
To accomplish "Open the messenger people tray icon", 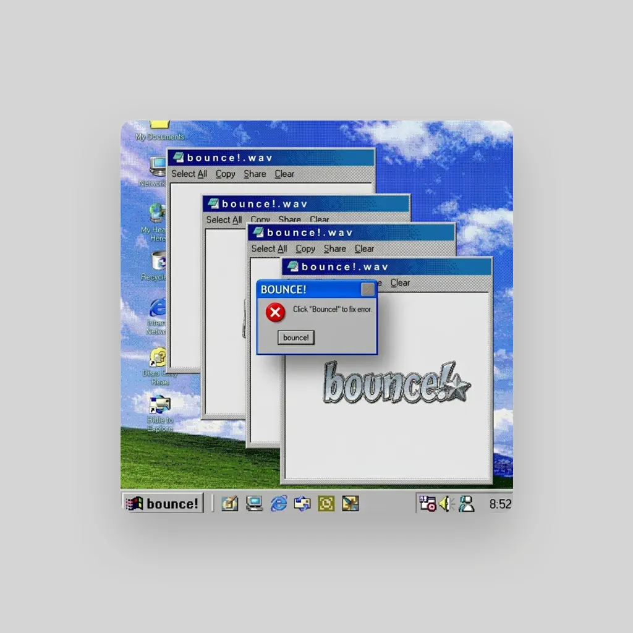I will pos(466,503).
